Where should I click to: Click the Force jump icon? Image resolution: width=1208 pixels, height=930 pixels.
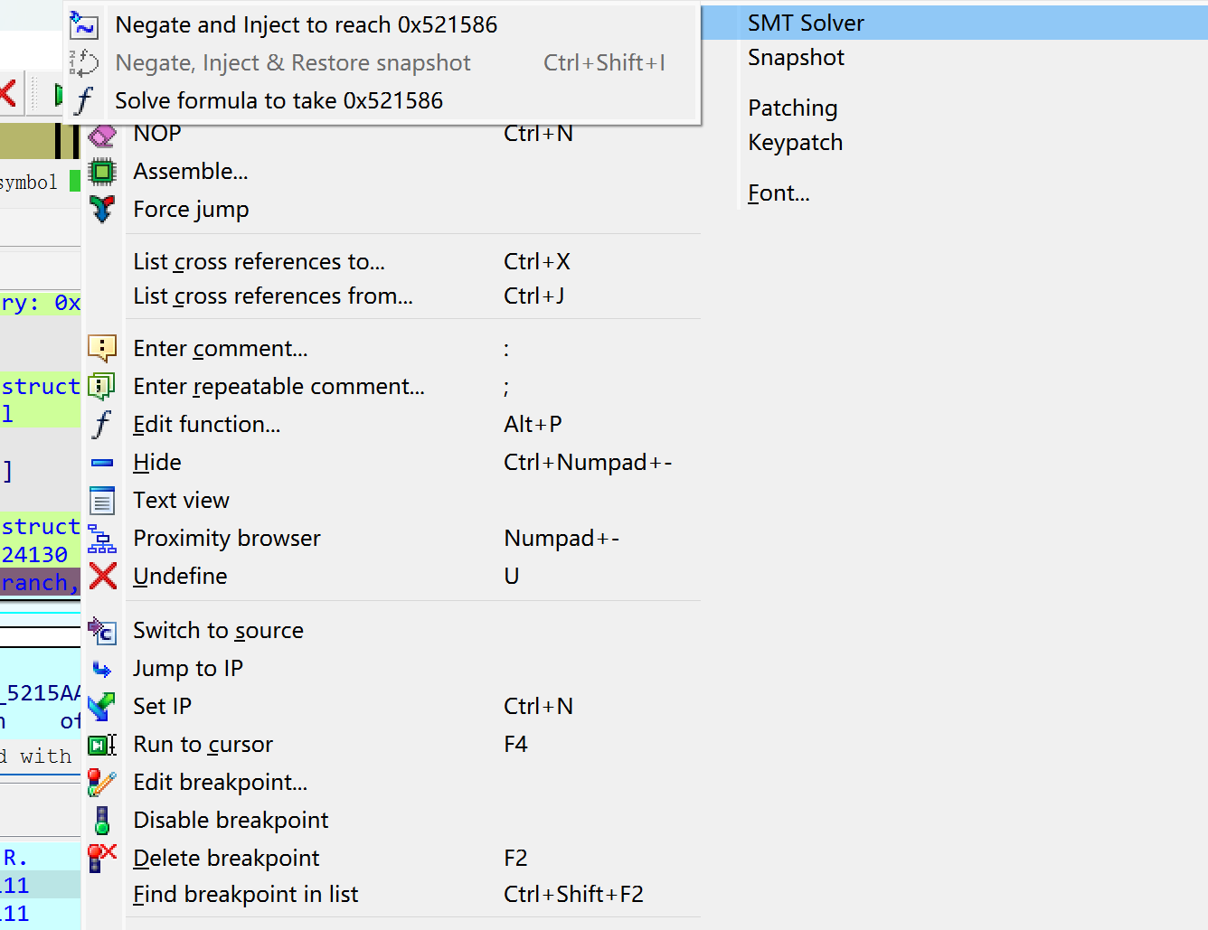pyautogui.click(x=102, y=209)
